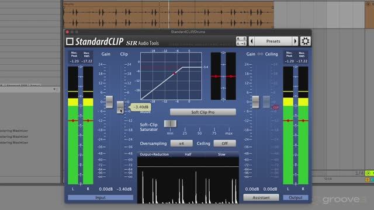Viewport: 374px width, 210px height.
Task: Select the Output+Reduction display tab
Action: (154, 155)
